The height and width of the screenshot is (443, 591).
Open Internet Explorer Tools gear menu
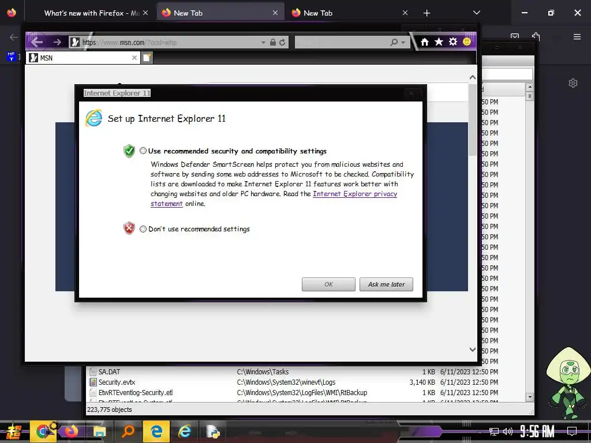click(453, 42)
